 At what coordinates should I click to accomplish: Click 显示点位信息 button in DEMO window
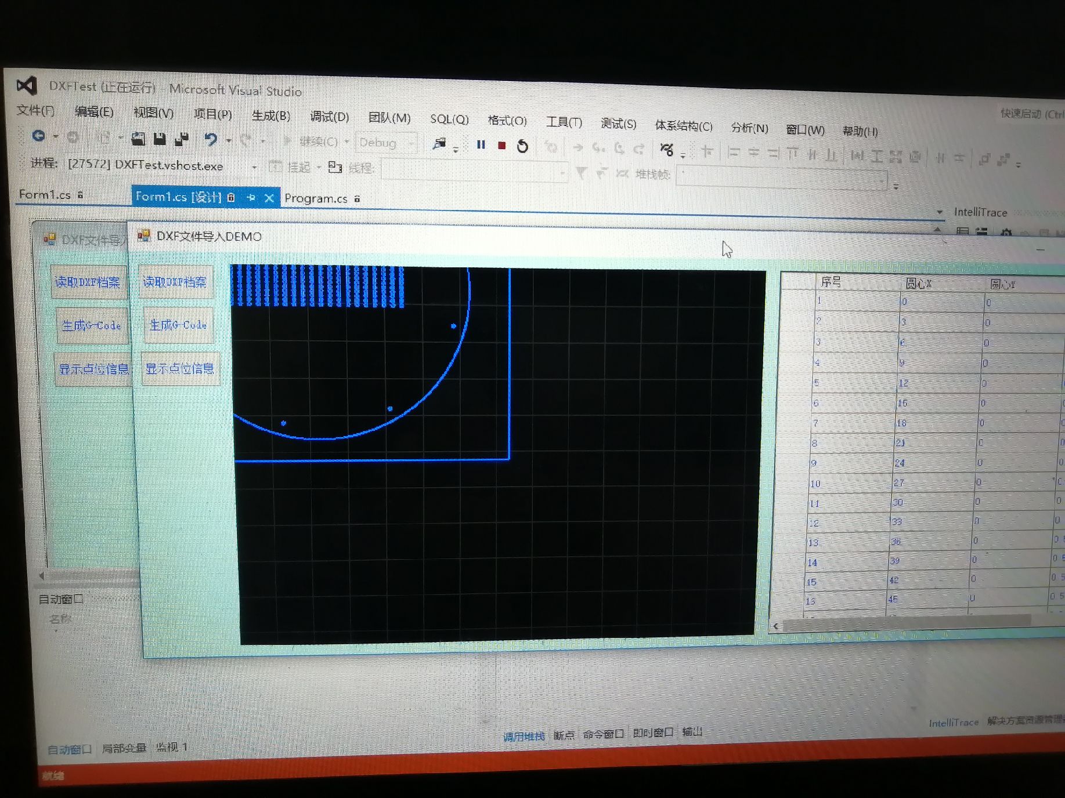click(179, 368)
